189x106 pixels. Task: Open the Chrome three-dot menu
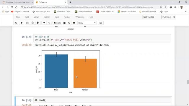(x=186, y=7)
